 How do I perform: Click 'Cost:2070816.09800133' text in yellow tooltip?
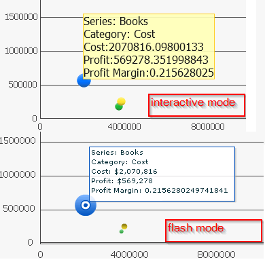[143, 47]
